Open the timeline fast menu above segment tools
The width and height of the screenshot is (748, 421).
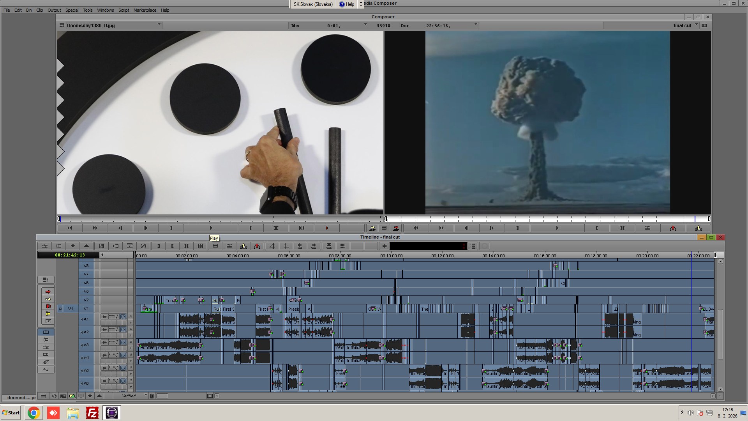point(46,280)
